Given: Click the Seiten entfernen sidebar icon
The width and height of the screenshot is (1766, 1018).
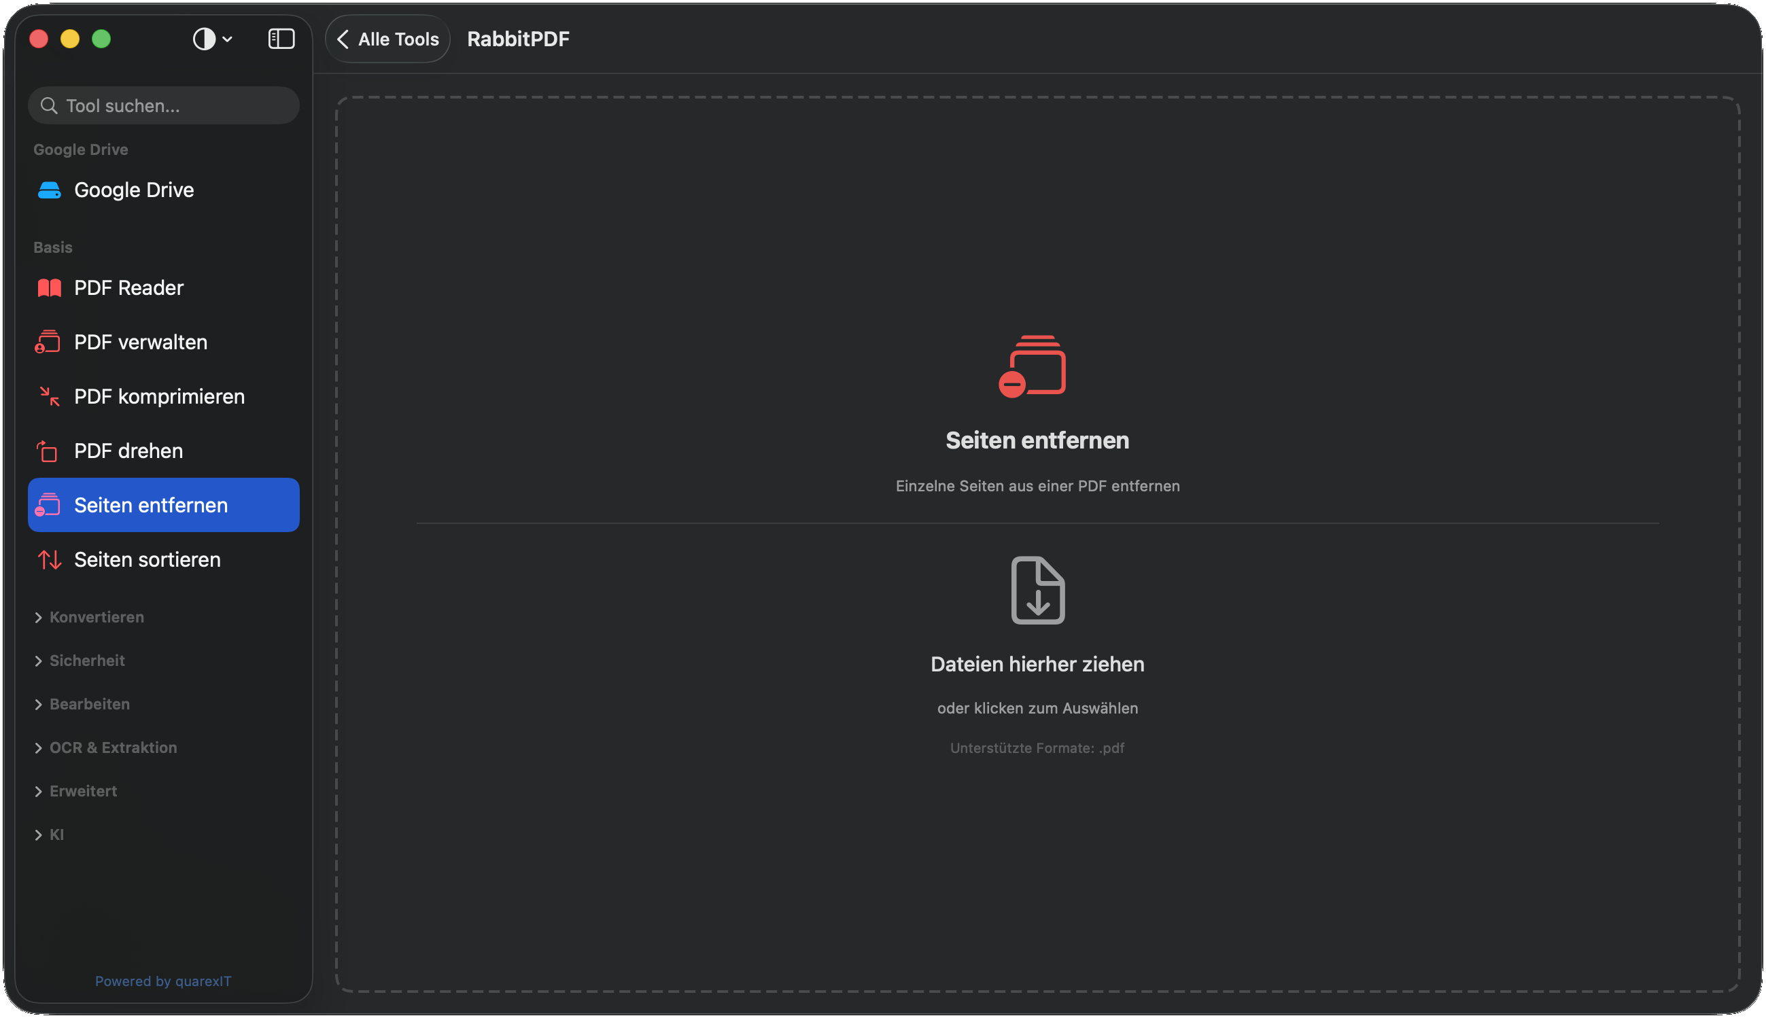Looking at the screenshot, I should click(48, 505).
